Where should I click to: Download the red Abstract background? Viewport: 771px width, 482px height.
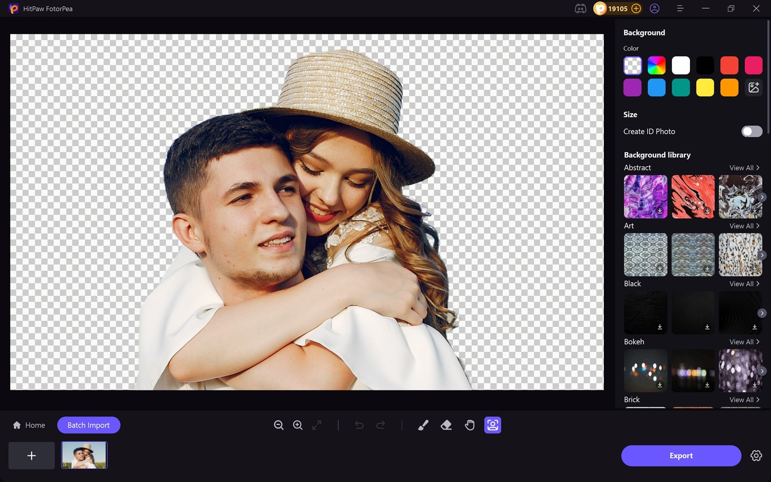pos(707,211)
